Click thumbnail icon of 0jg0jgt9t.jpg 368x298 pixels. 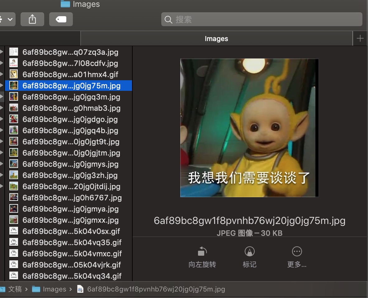click(x=14, y=142)
